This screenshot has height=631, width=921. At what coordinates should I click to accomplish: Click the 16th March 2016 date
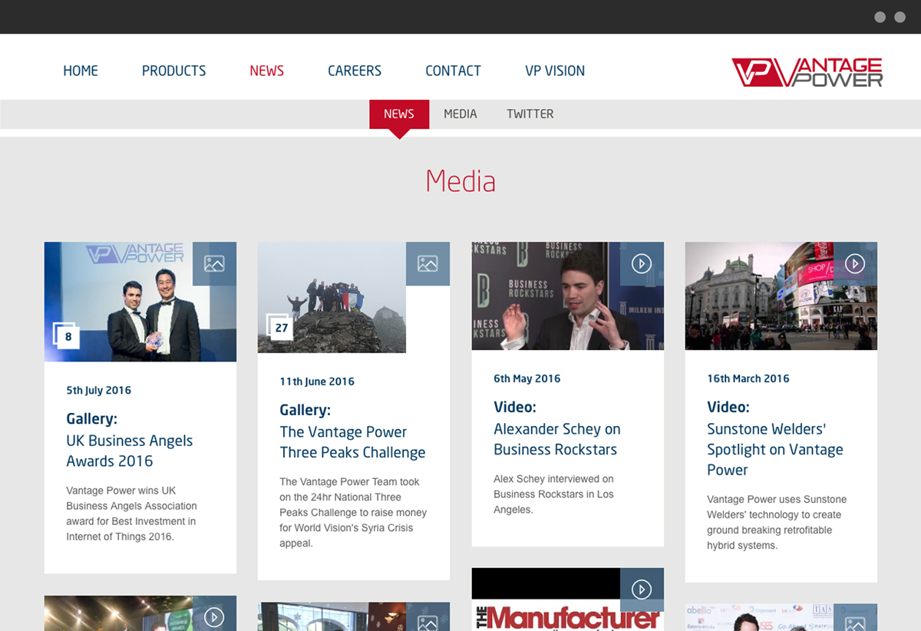tap(748, 378)
